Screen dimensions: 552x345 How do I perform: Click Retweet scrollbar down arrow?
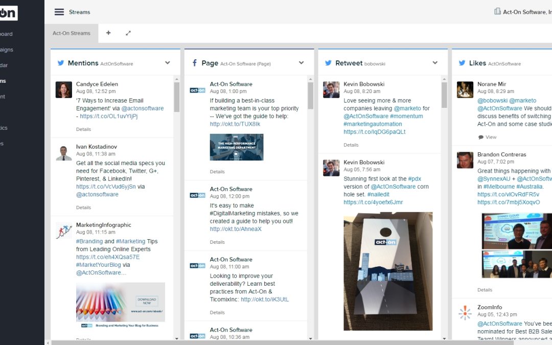tap(444, 338)
